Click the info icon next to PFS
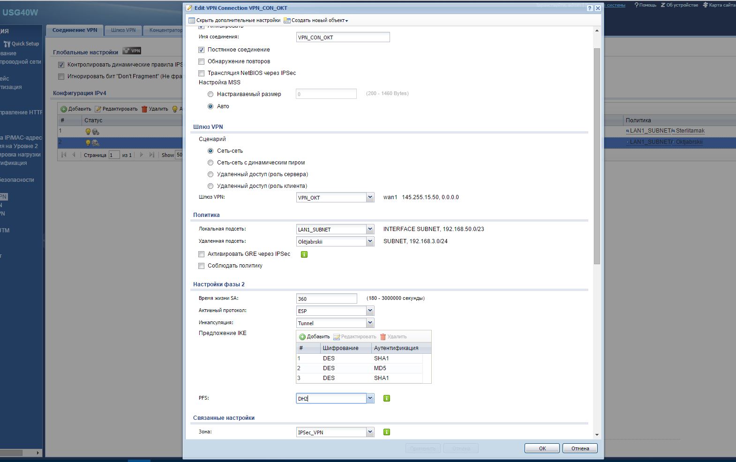 click(387, 398)
